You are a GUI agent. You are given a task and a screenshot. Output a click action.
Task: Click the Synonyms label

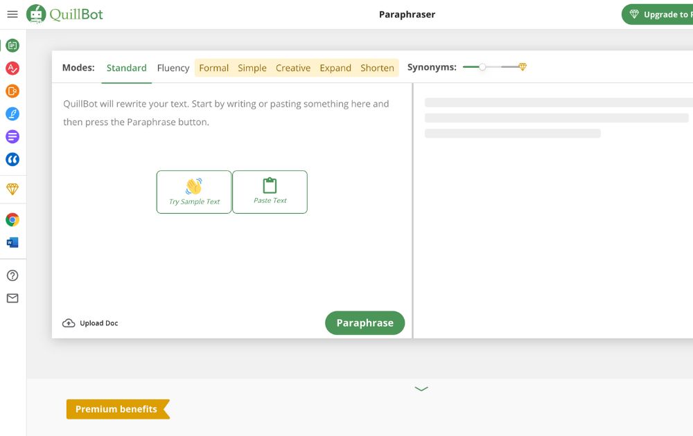[x=432, y=67]
